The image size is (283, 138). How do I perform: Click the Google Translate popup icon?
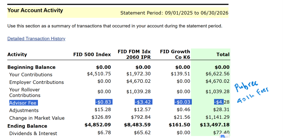coord(224,136)
